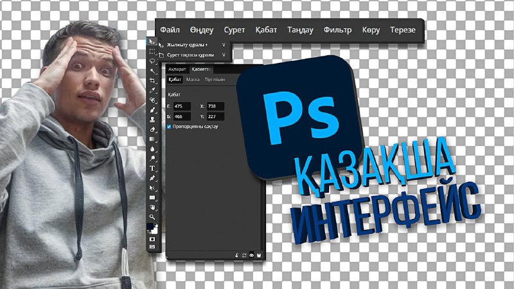Select the Eraser tool
This screenshot has height=289, width=514.
[x=152, y=130]
